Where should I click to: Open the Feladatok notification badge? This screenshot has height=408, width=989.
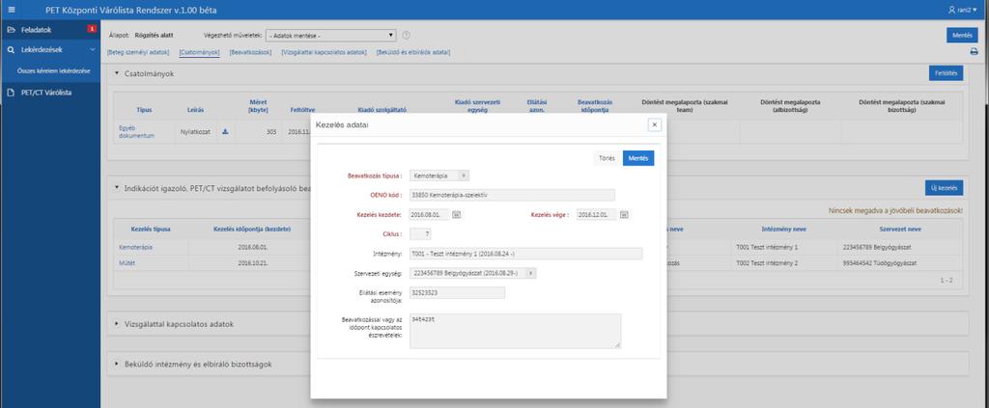coord(92,29)
